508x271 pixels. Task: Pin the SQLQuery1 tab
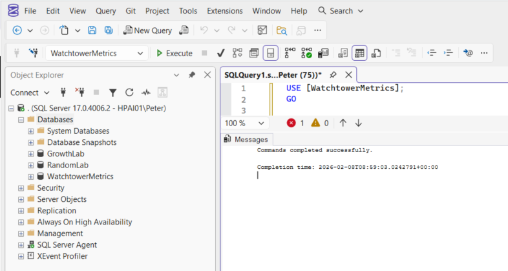tap(333, 75)
